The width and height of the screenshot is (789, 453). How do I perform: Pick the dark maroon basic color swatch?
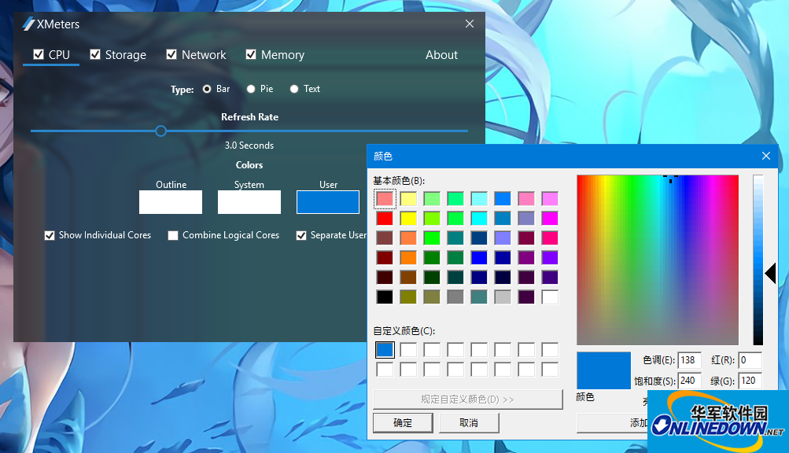(385, 278)
